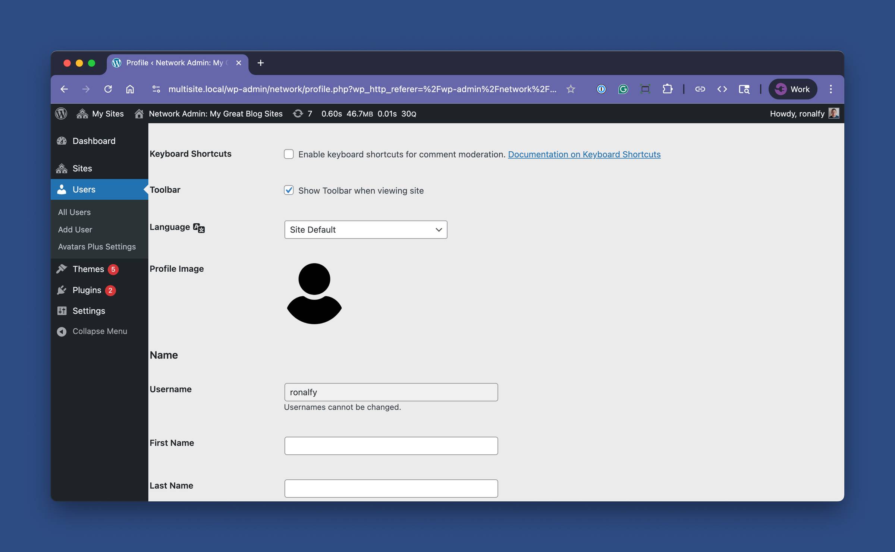This screenshot has width=895, height=552.
Task: Click the browser Home button
Action: coord(130,89)
